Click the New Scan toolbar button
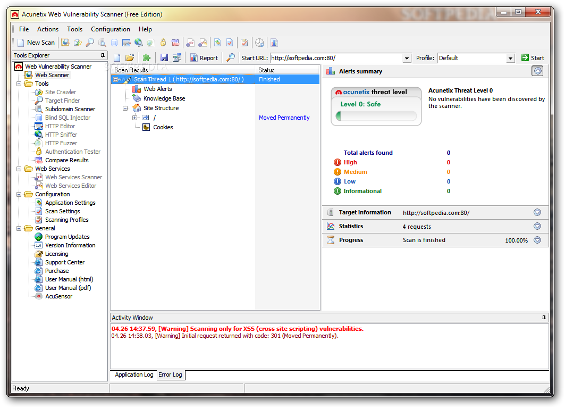Image resolution: width=565 pixels, height=408 pixels. click(x=36, y=43)
